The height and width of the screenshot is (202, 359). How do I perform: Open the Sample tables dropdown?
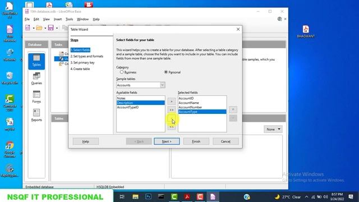(x=162, y=85)
